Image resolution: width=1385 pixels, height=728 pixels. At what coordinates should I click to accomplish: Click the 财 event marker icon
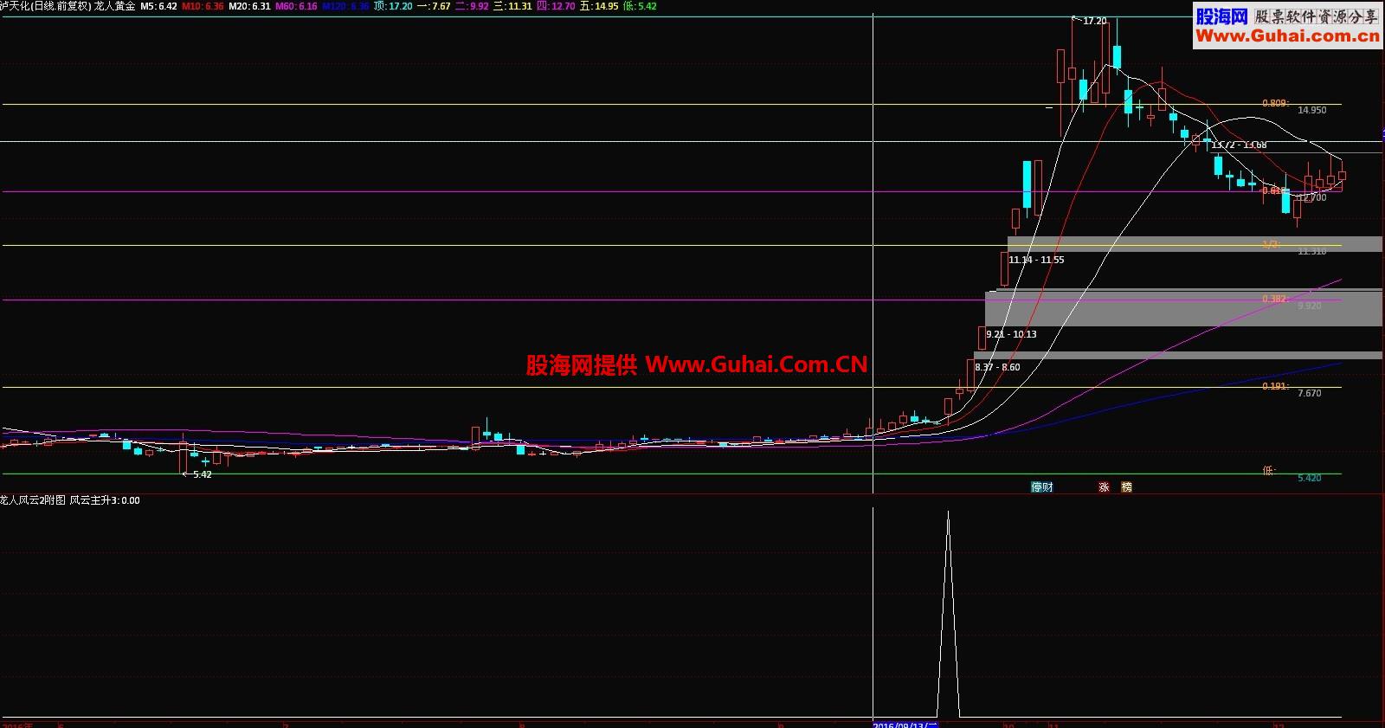[x=1048, y=487]
